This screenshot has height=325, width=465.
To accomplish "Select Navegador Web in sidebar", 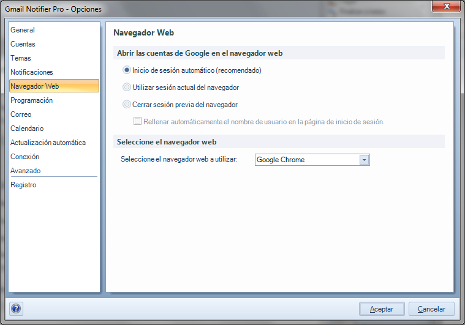I will pos(54,86).
